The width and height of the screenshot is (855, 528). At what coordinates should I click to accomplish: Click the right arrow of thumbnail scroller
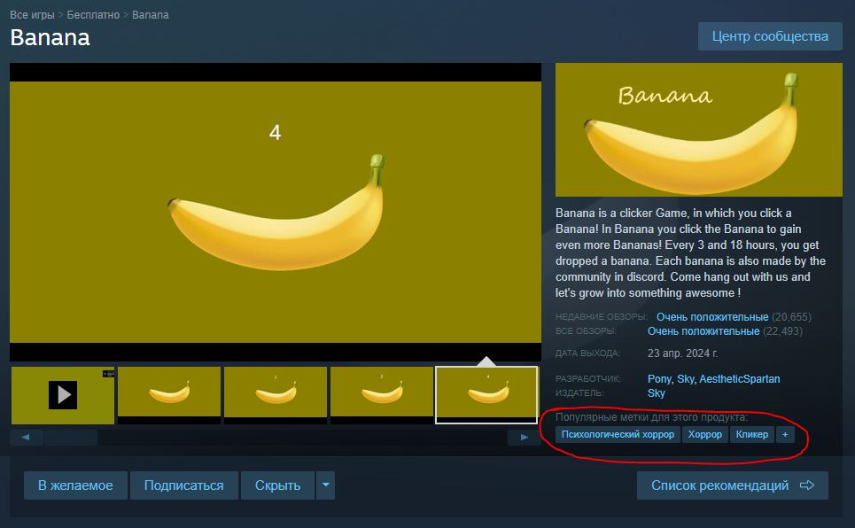pos(524,437)
